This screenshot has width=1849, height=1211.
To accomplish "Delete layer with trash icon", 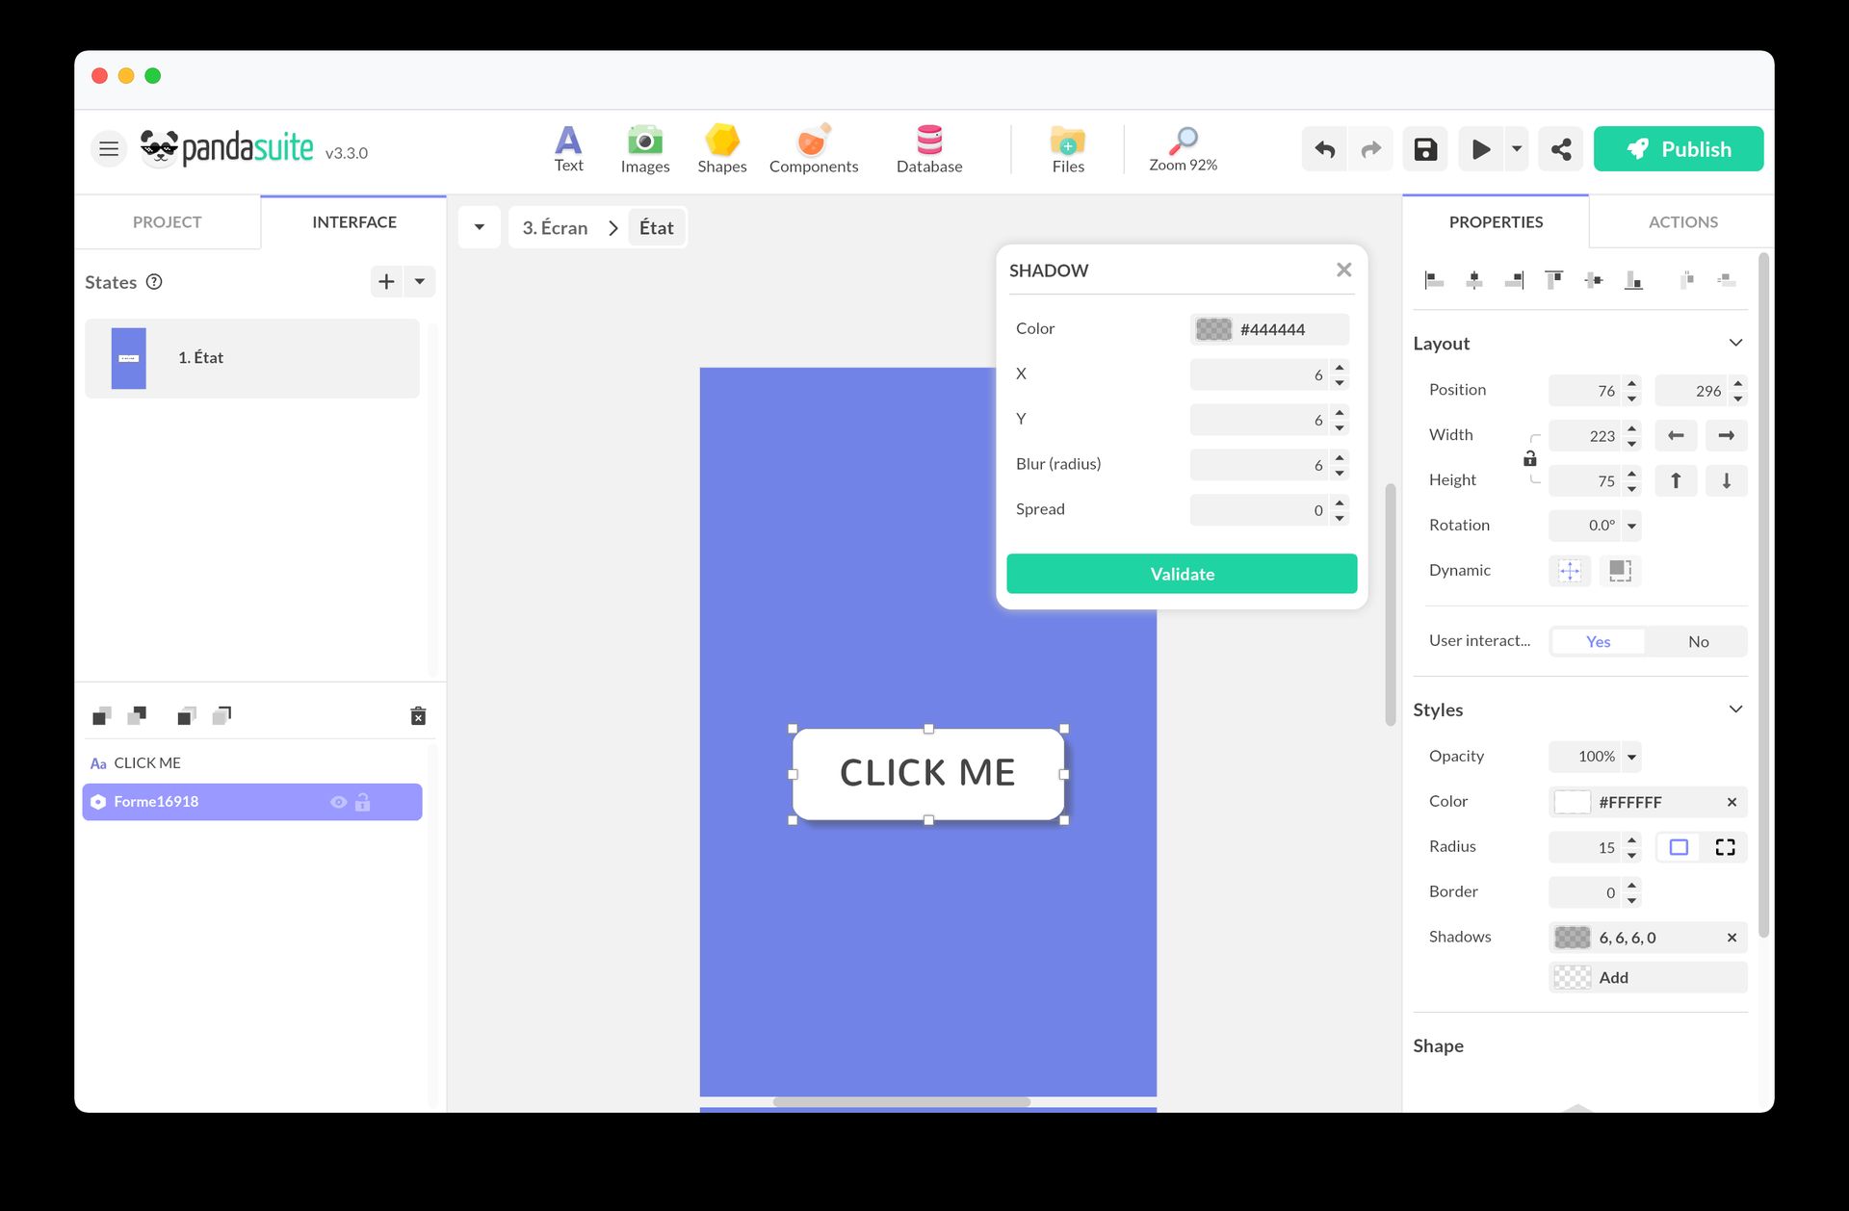I will tap(418, 716).
